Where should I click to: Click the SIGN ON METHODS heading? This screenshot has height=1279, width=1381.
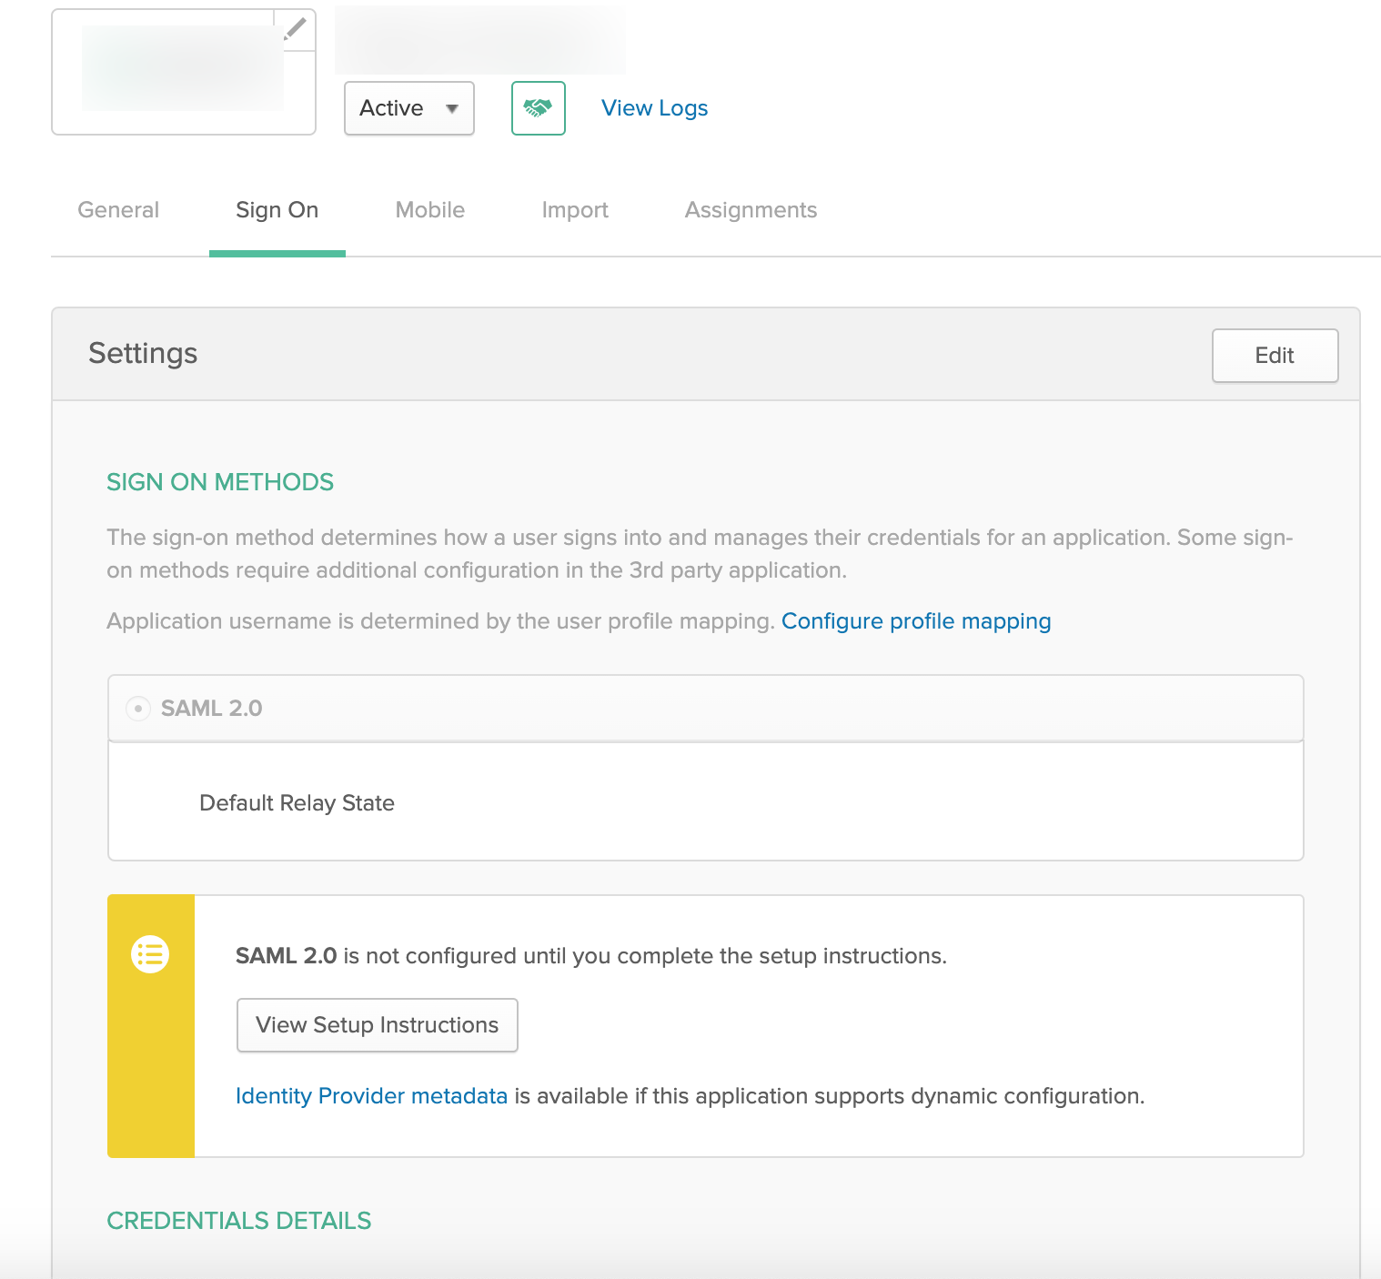pyautogui.click(x=220, y=482)
